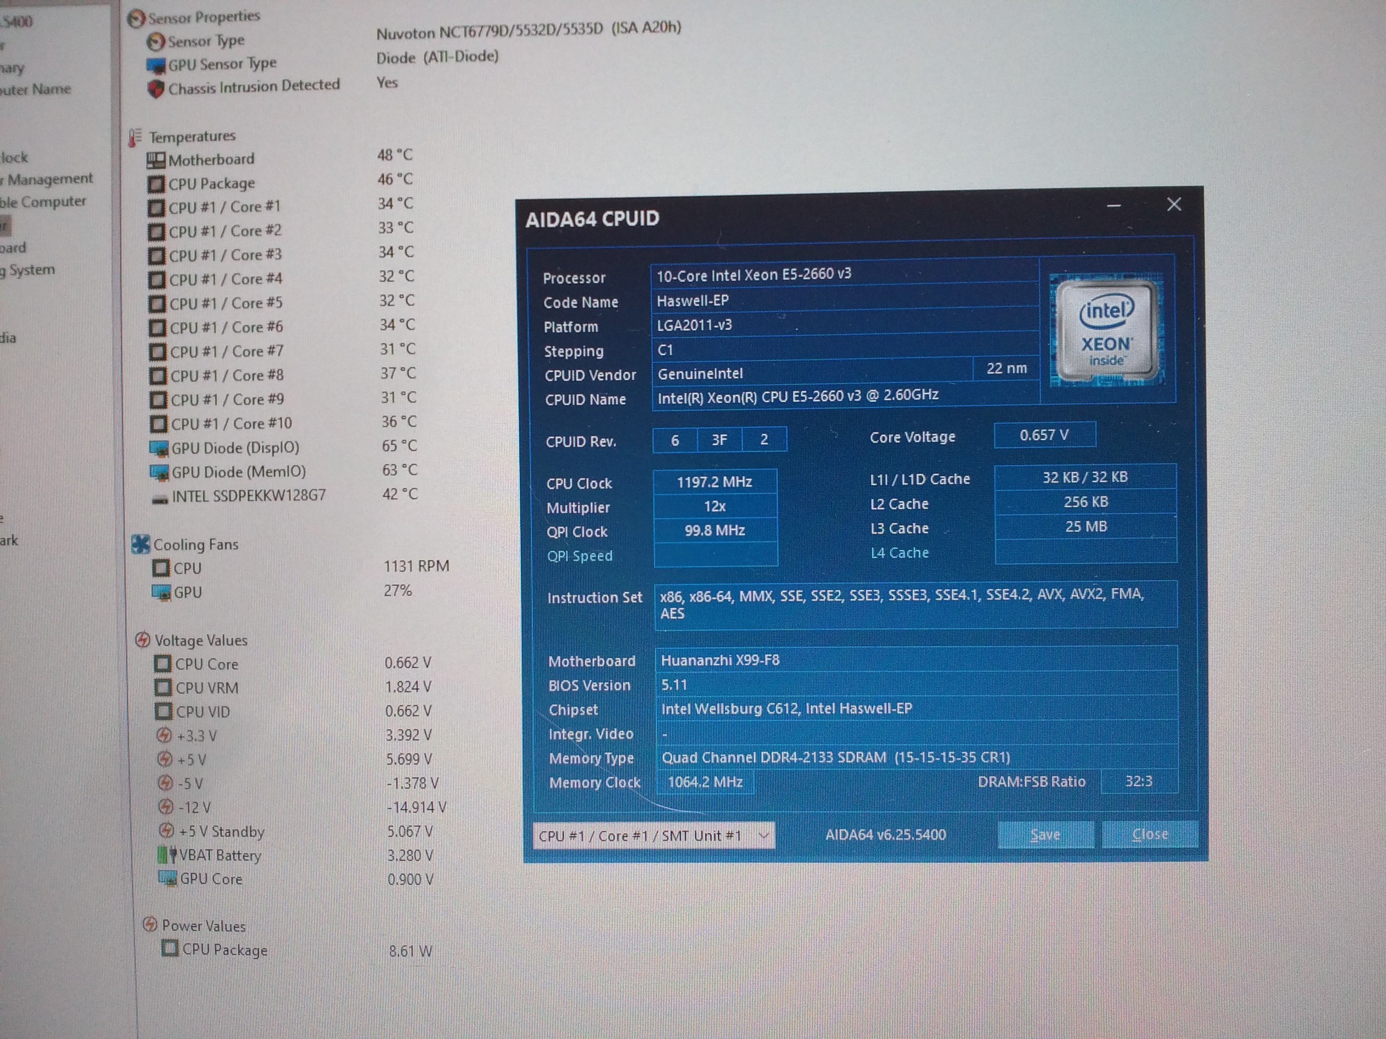Select the CPU Package temperature row

point(211,183)
